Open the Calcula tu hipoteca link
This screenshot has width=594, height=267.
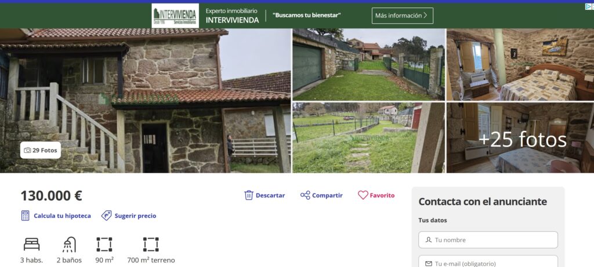[x=62, y=215]
